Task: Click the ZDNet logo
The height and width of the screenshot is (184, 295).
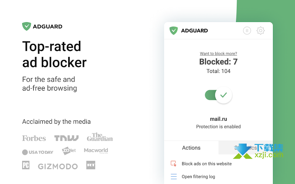Action: [x=69, y=151]
